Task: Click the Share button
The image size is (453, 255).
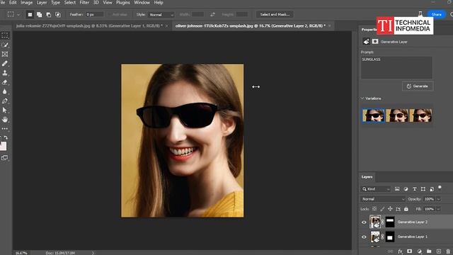Action: click(x=436, y=14)
